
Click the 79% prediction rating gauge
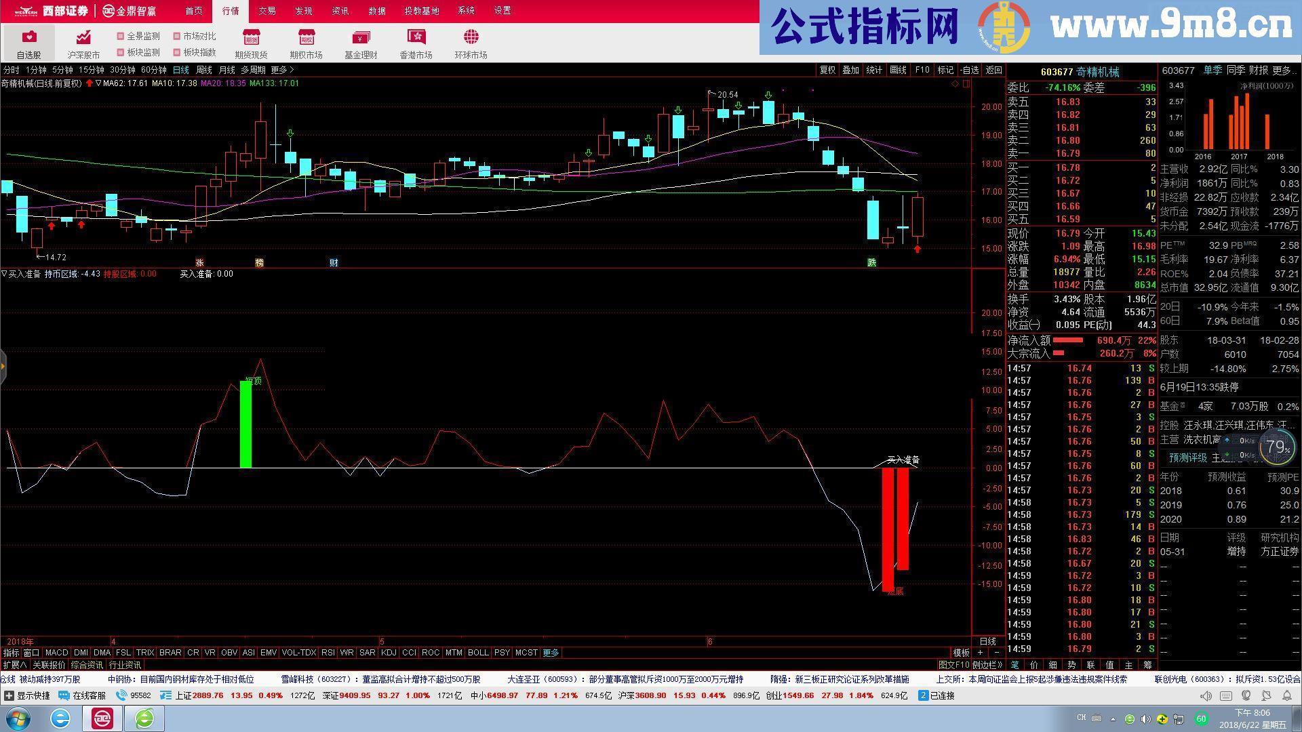click(x=1277, y=447)
